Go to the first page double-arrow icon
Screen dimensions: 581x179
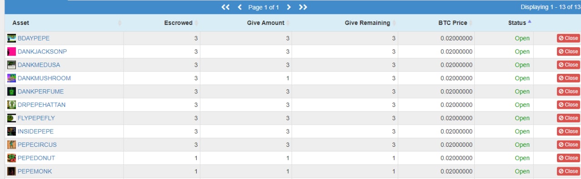pos(226,7)
